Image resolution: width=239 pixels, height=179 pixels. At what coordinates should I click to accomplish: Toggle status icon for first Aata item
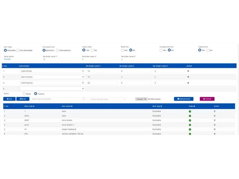(190, 111)
